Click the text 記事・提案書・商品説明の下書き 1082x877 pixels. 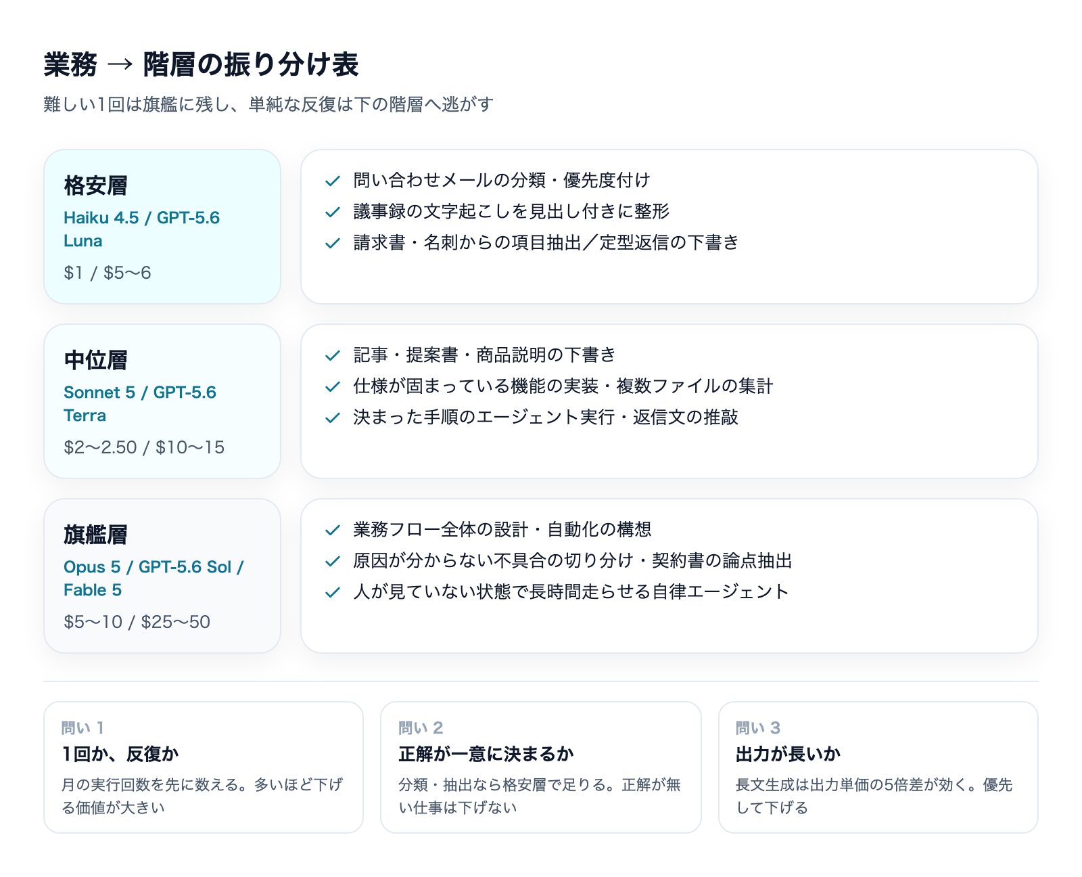[485, 355]
